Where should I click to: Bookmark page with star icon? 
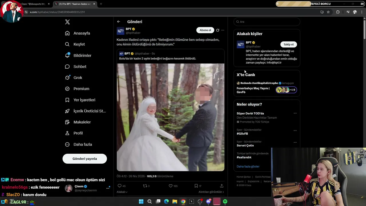point(328,12)
